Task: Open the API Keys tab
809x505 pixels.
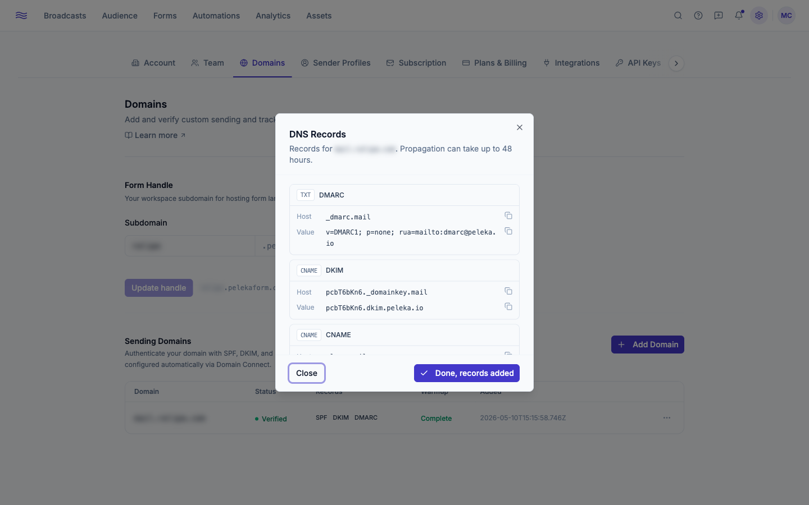Action: click(x=638, y=63)
